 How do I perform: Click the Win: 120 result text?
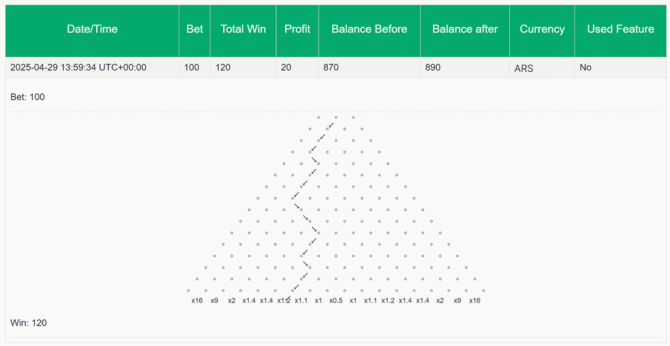click(28, 323)
